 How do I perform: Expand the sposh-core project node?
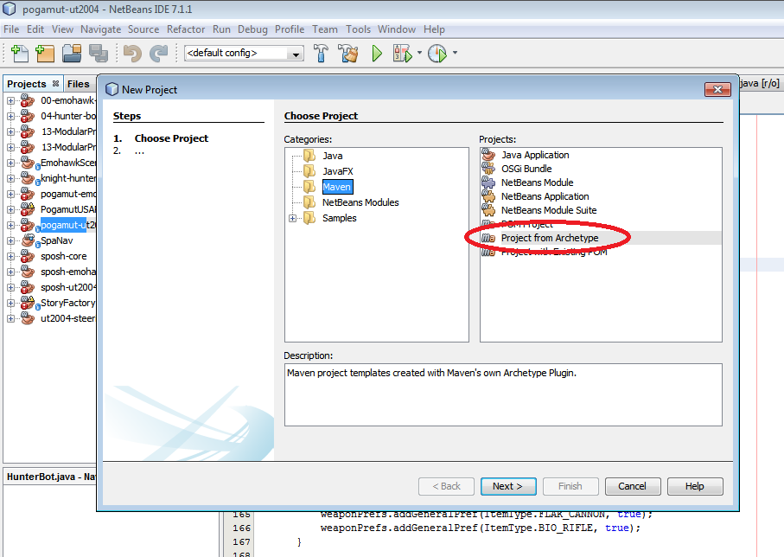click(x=10, y=256)
